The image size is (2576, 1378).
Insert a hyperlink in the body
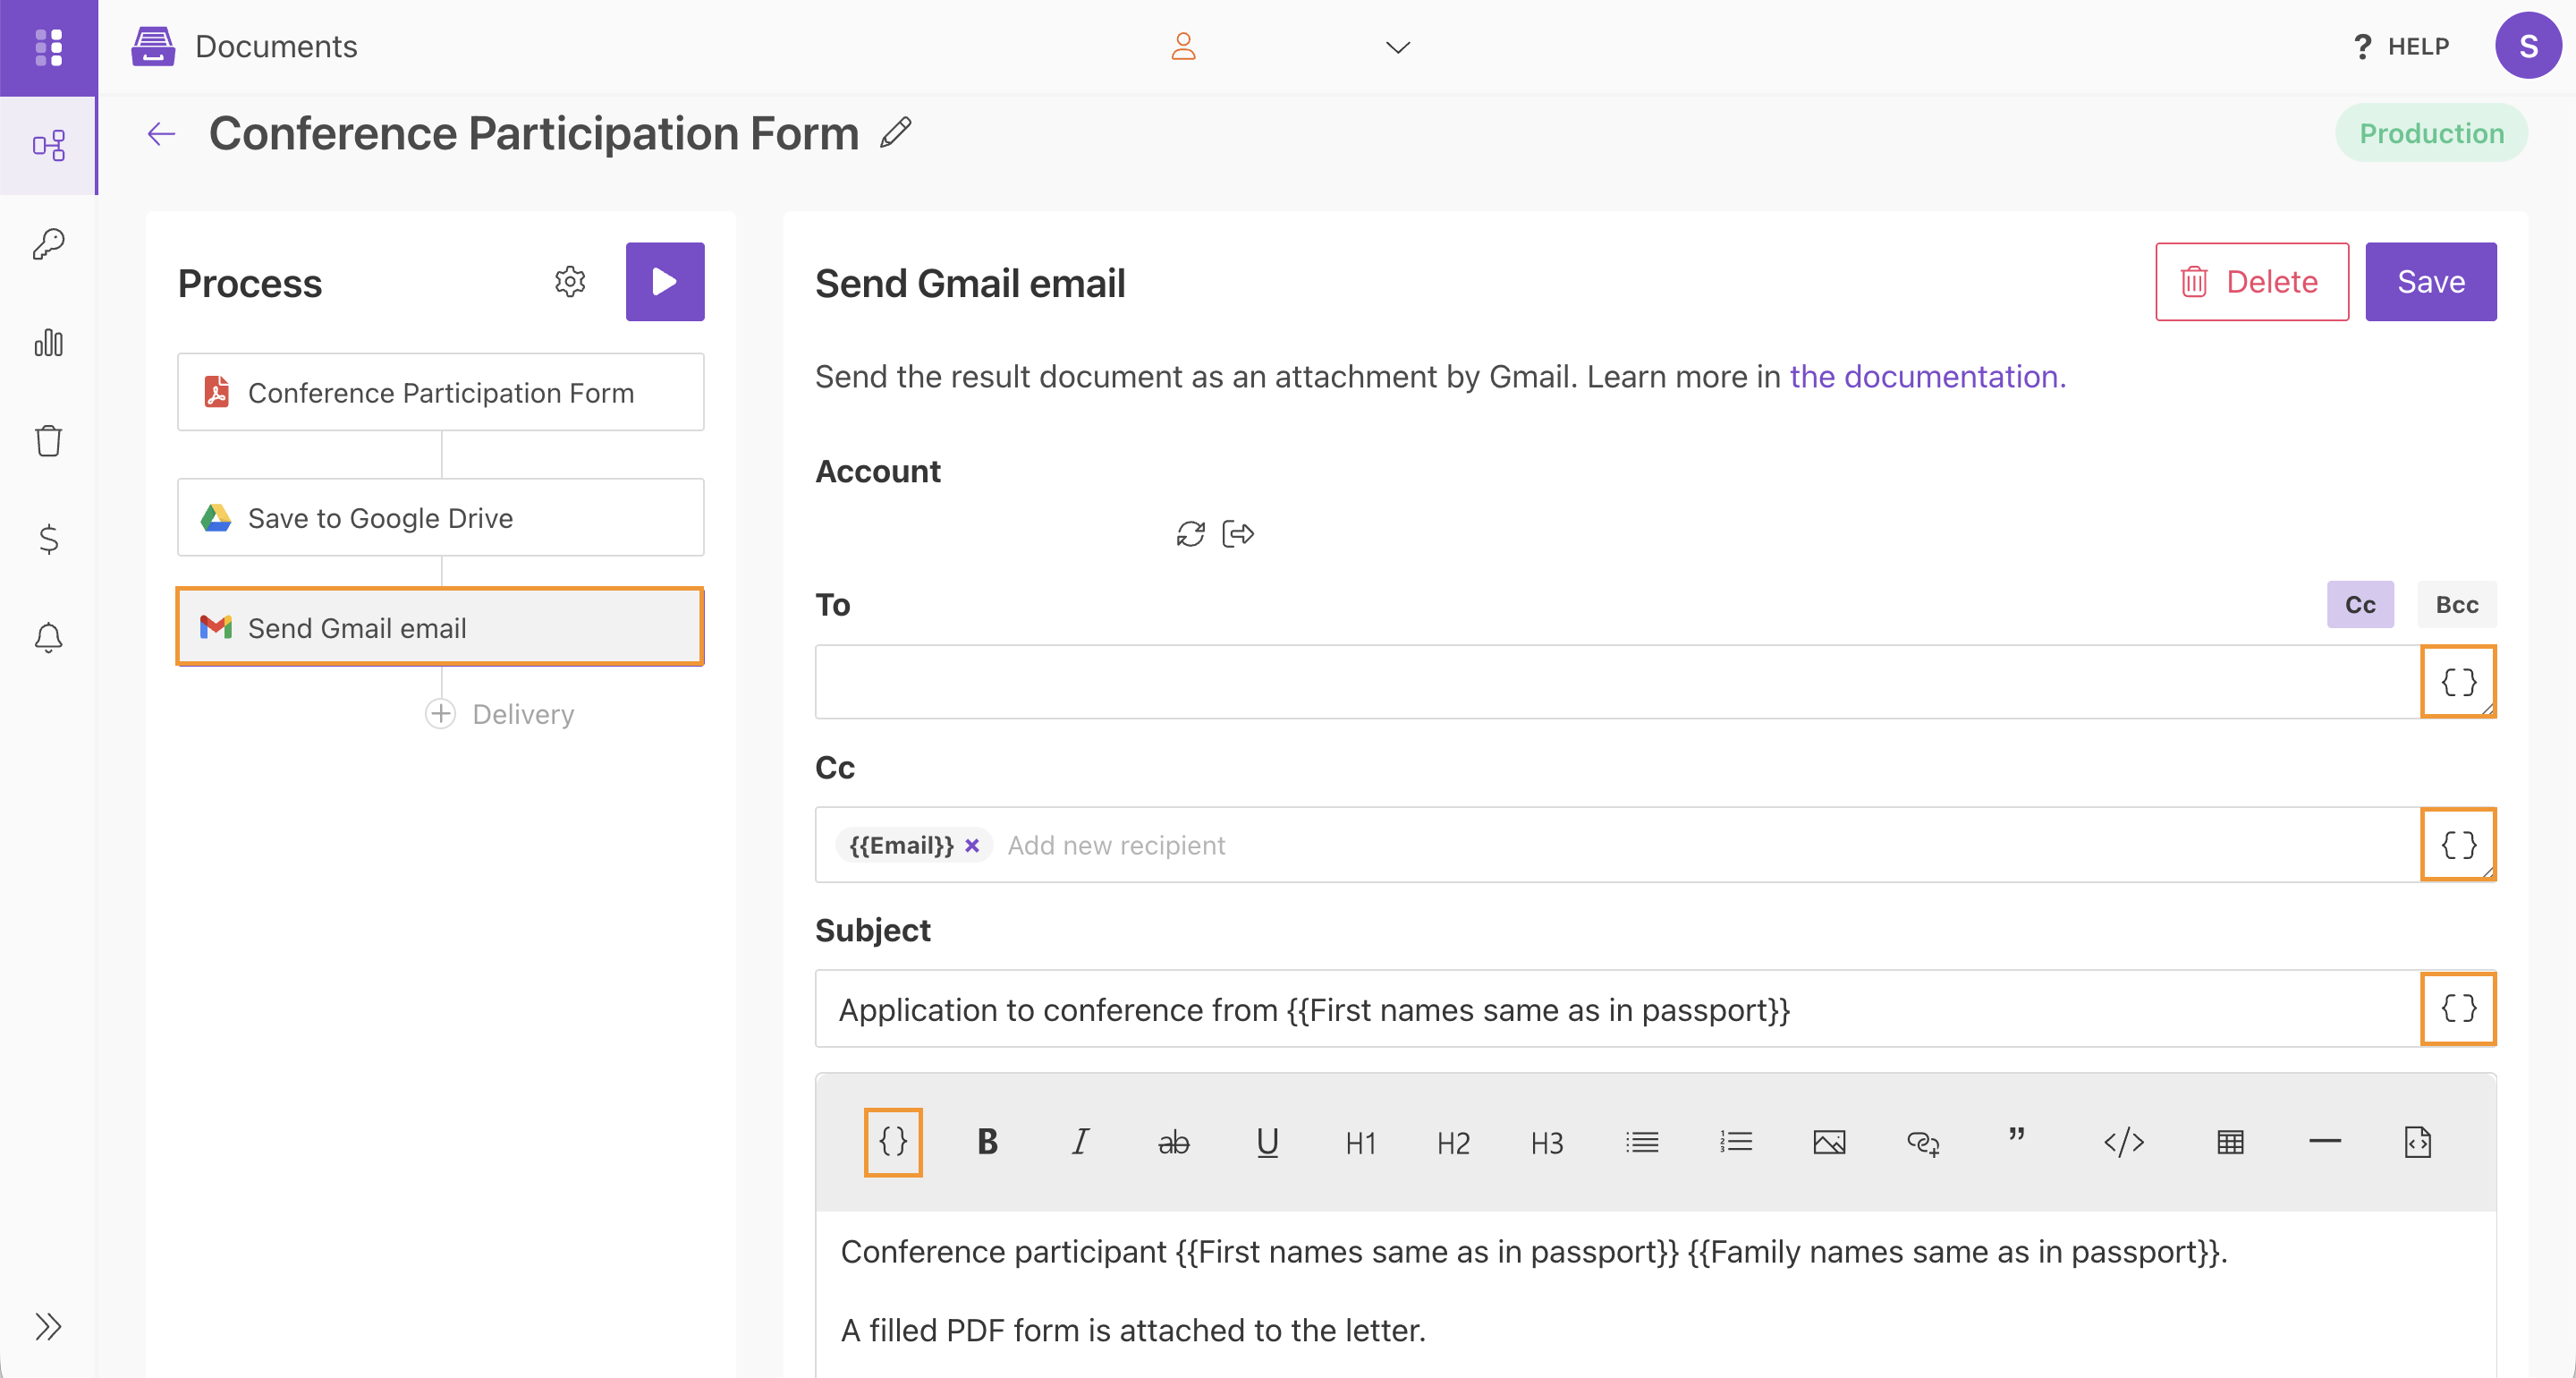click(x=1922, y=1142)
